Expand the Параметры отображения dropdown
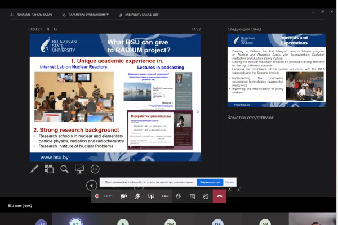The image size is (338, 225). click(88, 15)
